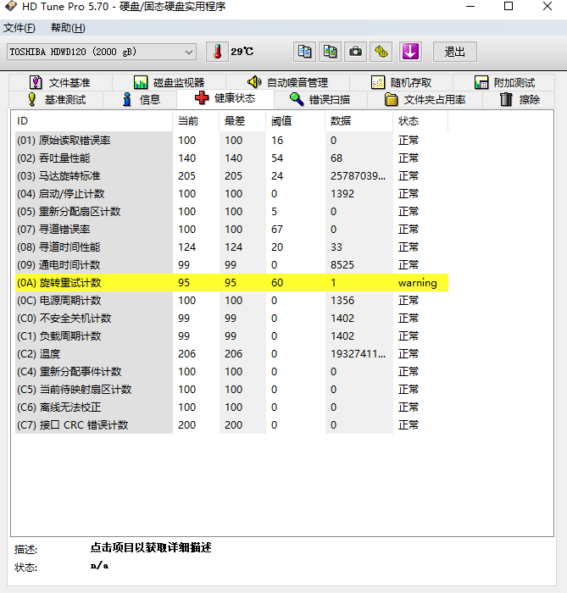
Task: Click data value 1356 in 电源周期计数 row
Action: coord(342,300)
